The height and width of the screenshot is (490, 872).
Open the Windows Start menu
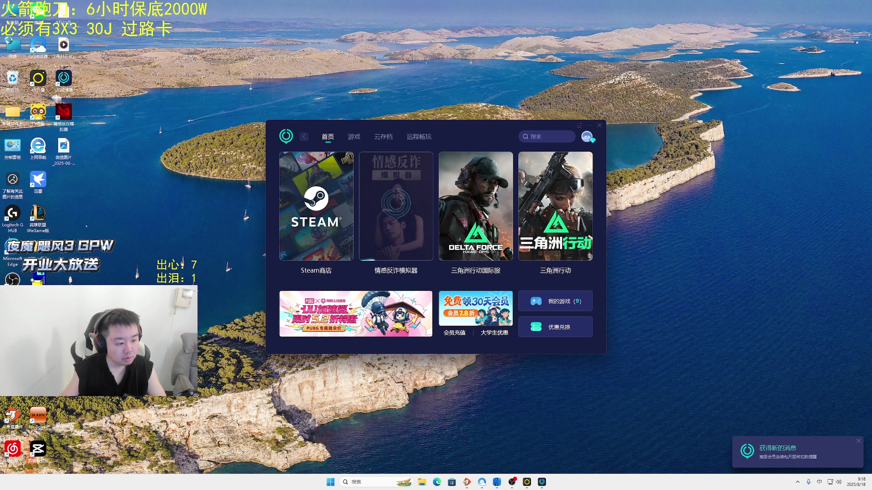(x=331, y=482)
